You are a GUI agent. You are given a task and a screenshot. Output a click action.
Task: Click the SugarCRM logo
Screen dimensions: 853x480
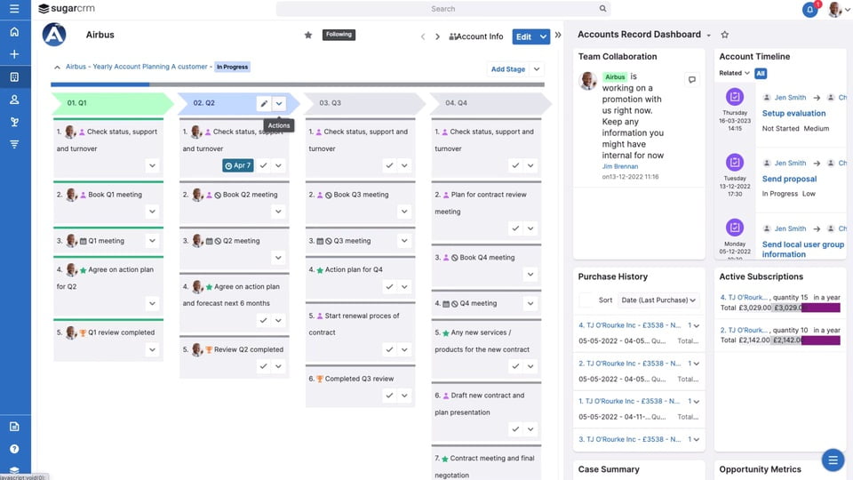pos(67,9)
